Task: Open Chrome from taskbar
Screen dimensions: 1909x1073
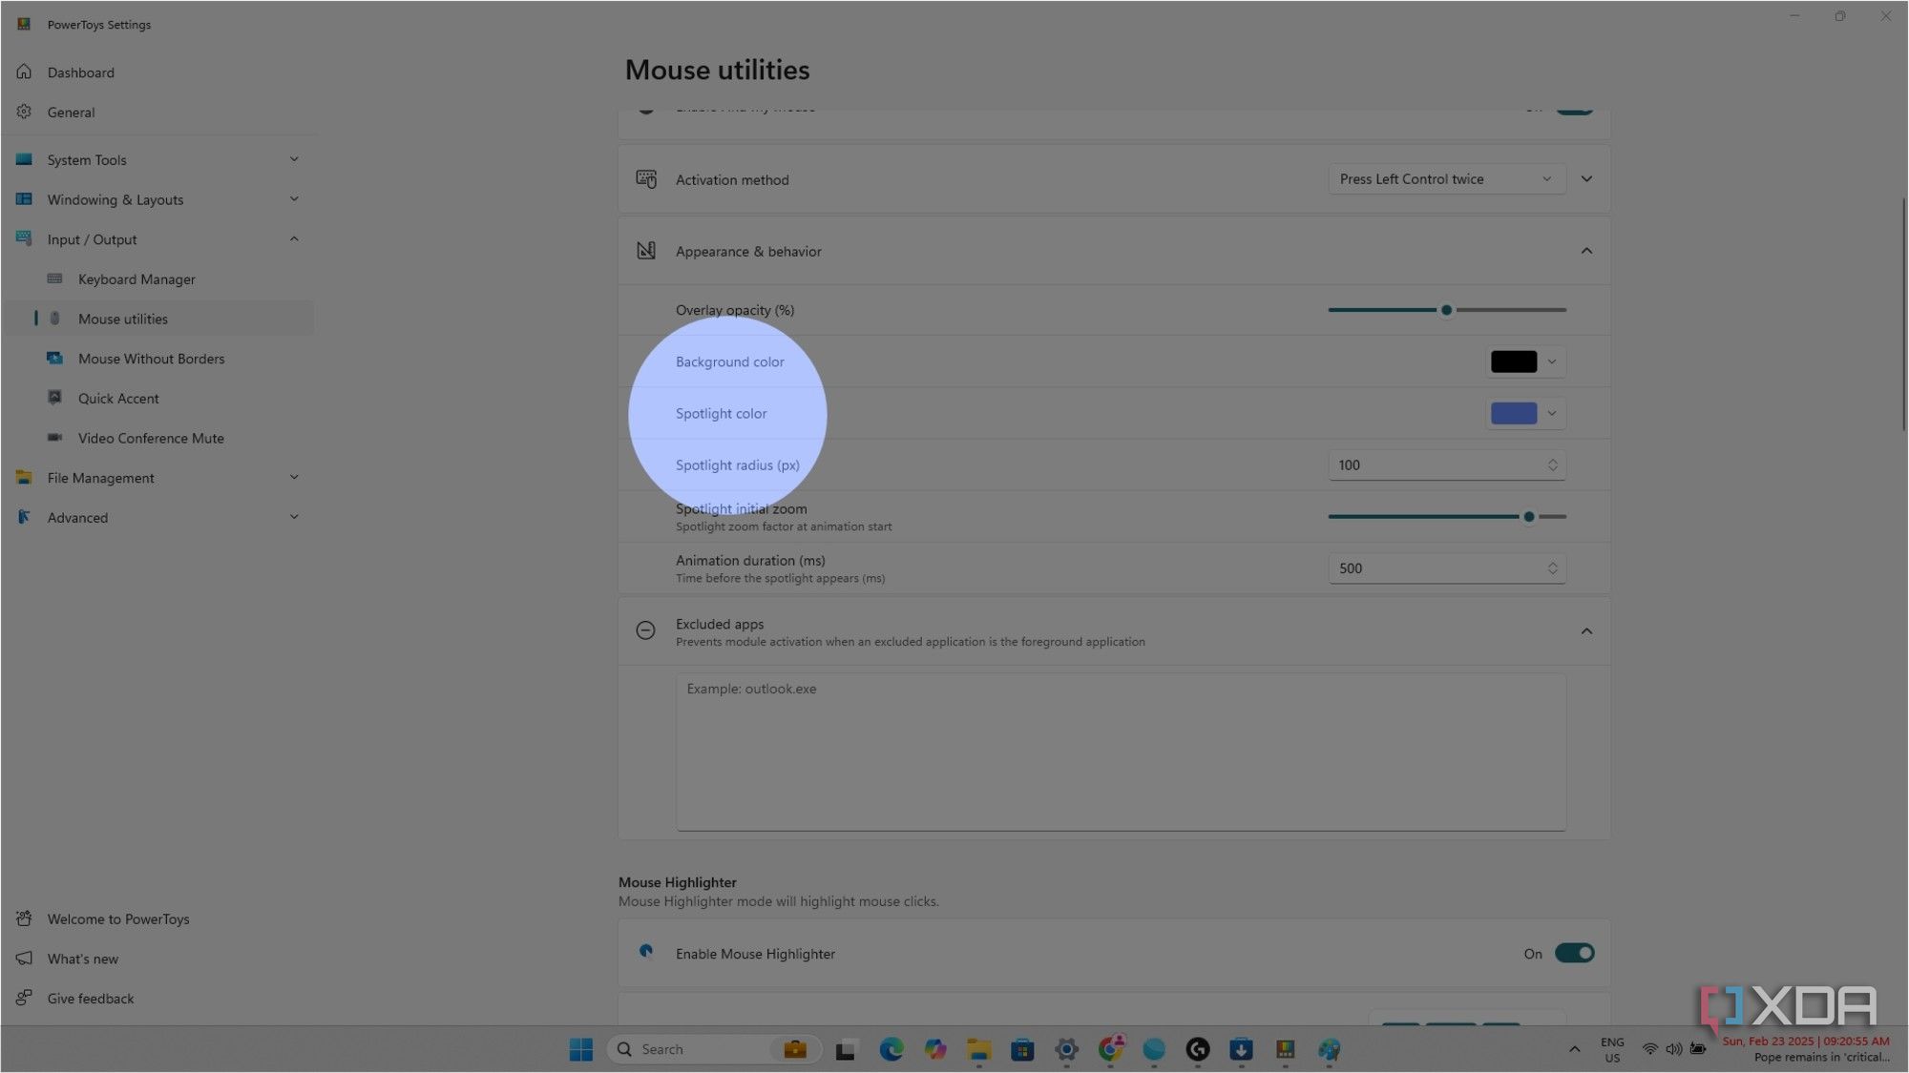Action: pos(1110,1049)
